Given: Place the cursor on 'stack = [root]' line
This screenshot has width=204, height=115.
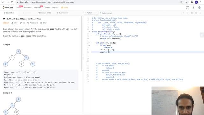Looking at the screenshot, I should point(107,50).
